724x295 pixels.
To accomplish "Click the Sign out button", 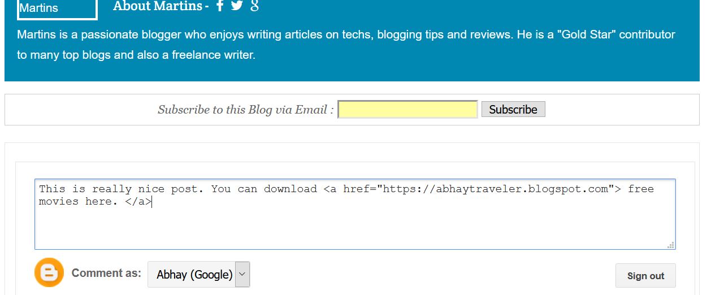I will (x=645, y=276).
